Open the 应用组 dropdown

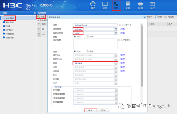coord(116,71)
